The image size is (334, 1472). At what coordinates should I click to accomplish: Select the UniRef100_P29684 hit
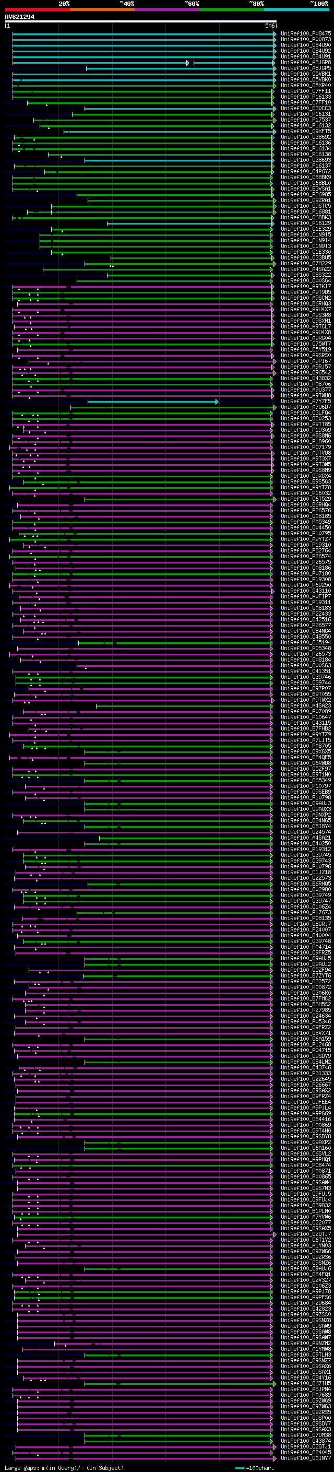306,1303
